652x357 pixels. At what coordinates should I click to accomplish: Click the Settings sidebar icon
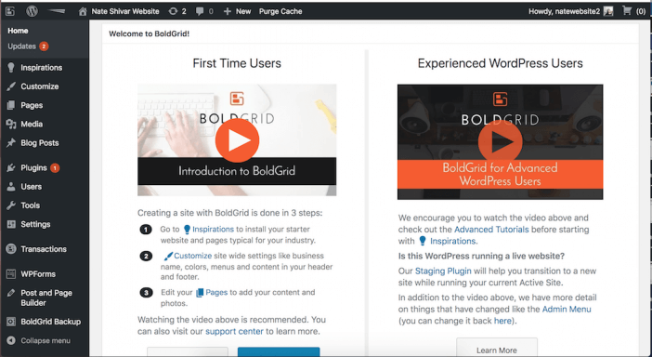11,224
